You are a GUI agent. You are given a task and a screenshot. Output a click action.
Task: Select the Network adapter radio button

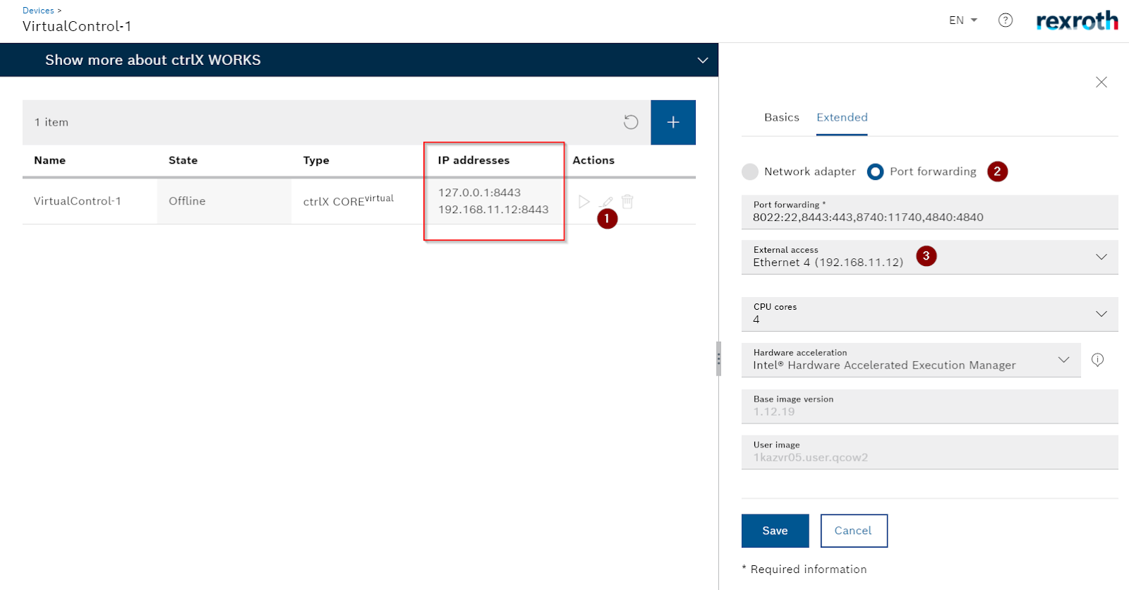pos(750,171)
